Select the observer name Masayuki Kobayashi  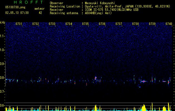(100, 3)
